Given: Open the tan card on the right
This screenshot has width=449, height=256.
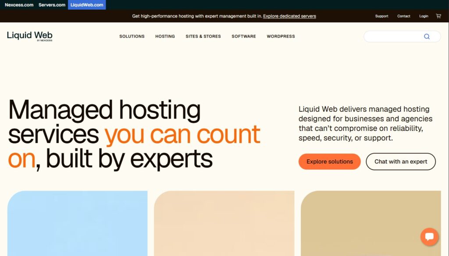Looking at the screenshot, I should coord(371,224).
